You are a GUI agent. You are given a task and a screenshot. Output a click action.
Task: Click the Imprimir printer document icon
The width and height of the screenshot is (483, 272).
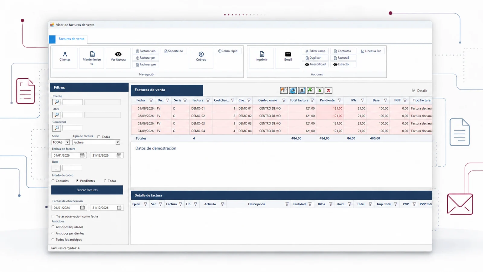262,54
